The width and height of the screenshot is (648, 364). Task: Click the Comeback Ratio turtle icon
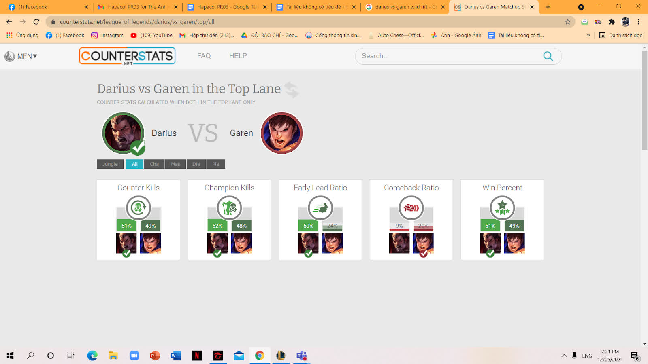point(411,208)
